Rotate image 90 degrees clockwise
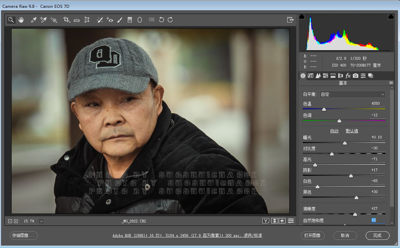The image size is (400, 248). pos(170,20)
